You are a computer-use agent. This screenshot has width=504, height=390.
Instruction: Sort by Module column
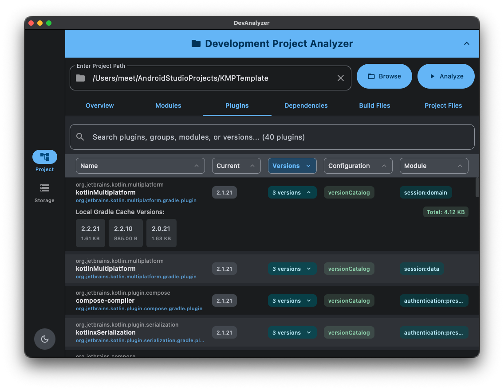(x=434, y=166)
